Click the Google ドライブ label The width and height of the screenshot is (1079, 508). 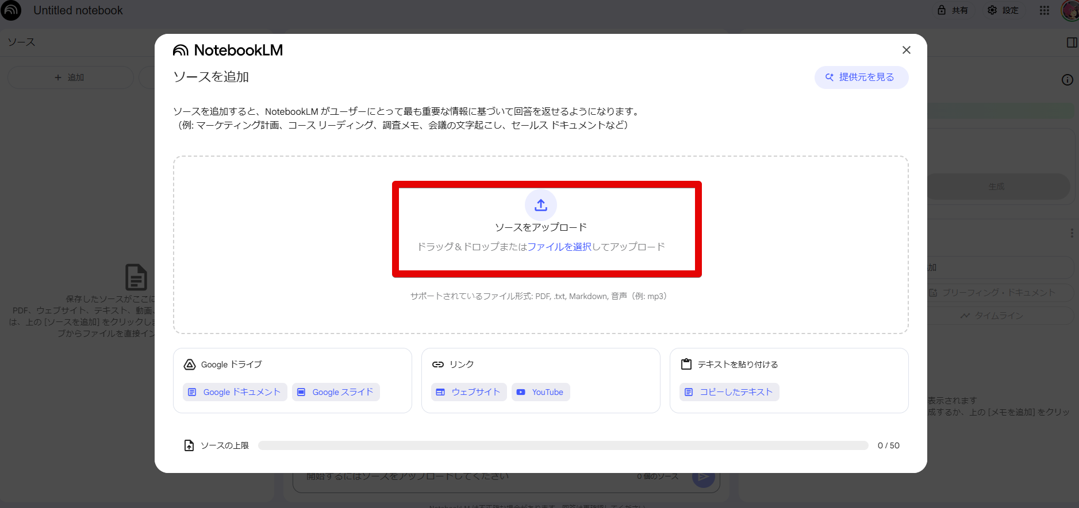pyautogui.click(x=231, y=364)
